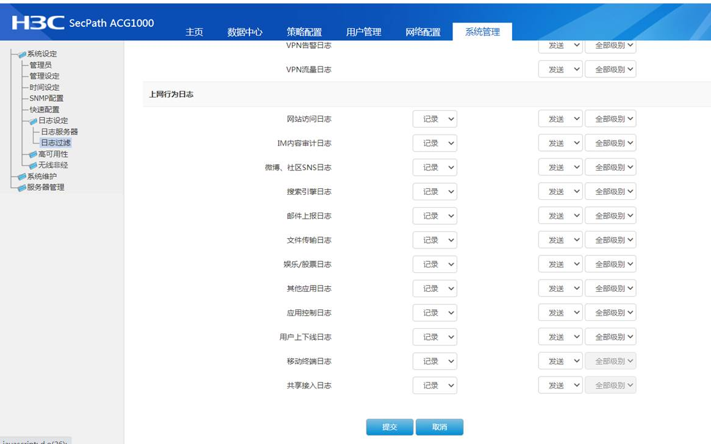Open 记录 dropdown for 文件传输日志

coord(435,240)
